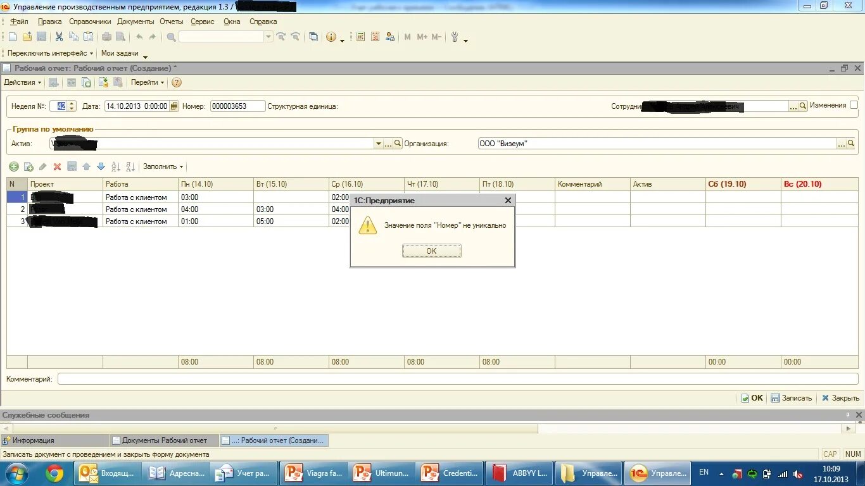Open the Справка menu

[x=263, y=22]
